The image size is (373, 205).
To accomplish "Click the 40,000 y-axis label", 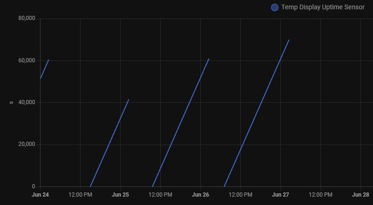I will pos(27,102).
